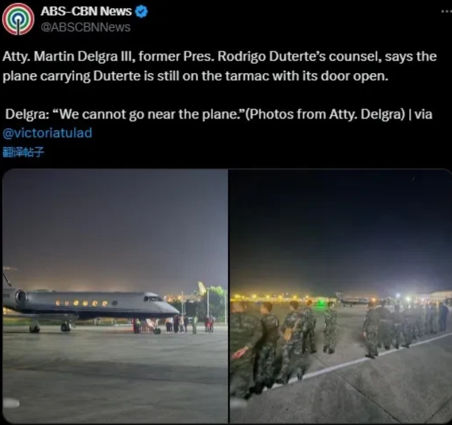
Task: Open the right photo of lined-up soldiers
Action: click(x=341, y=296)
